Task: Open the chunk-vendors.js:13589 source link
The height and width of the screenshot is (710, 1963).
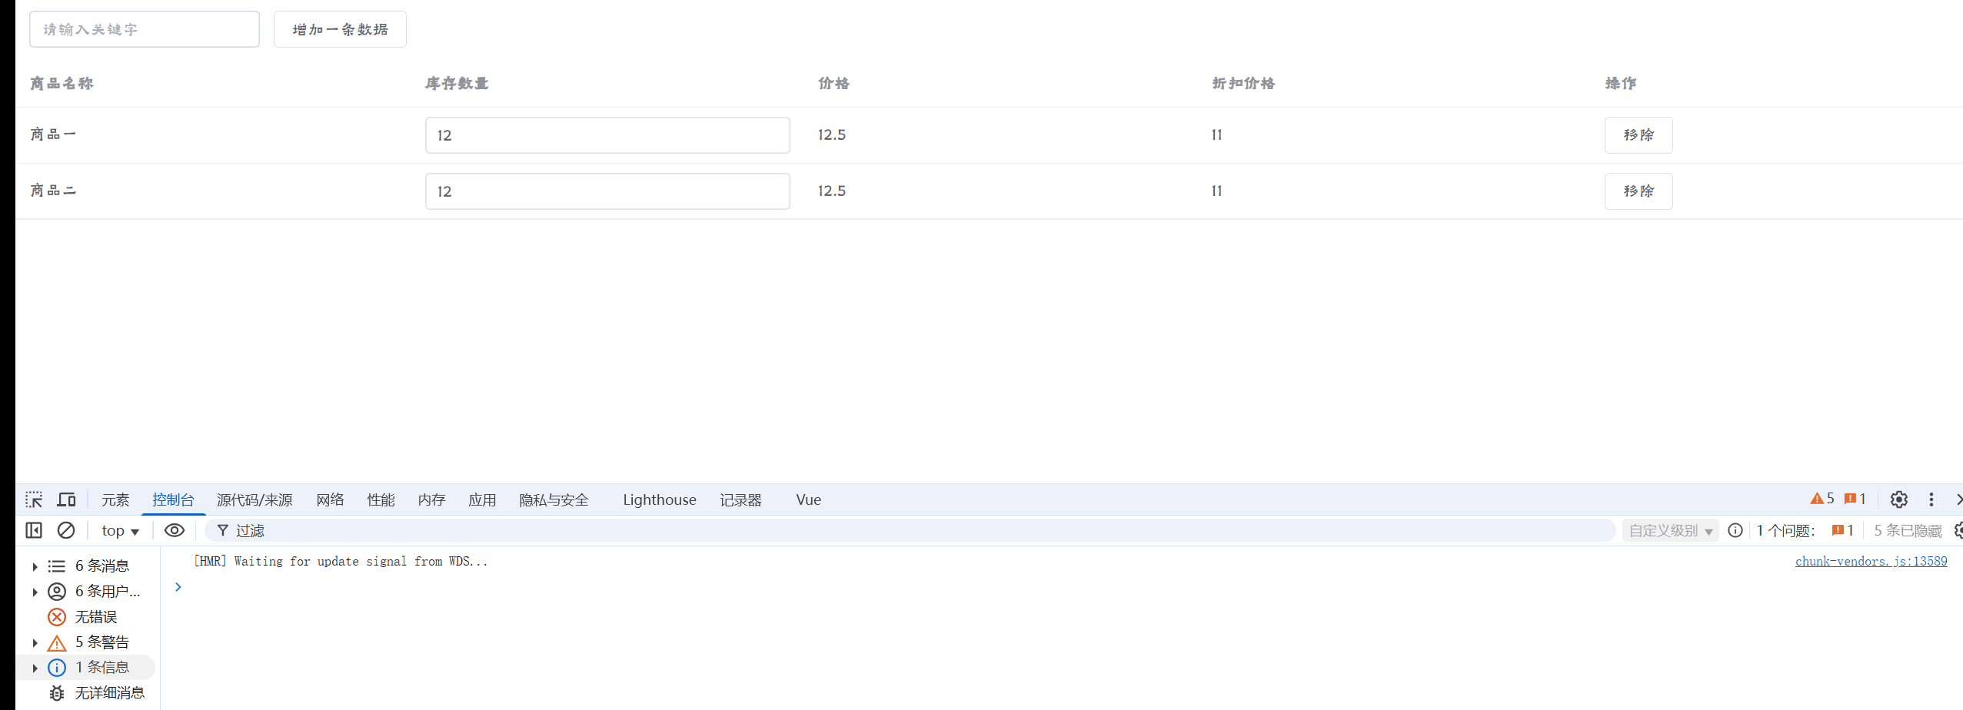Action: click(x=1871, y=561)
